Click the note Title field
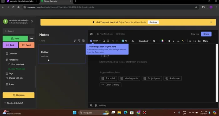 (x=104, y=56)
